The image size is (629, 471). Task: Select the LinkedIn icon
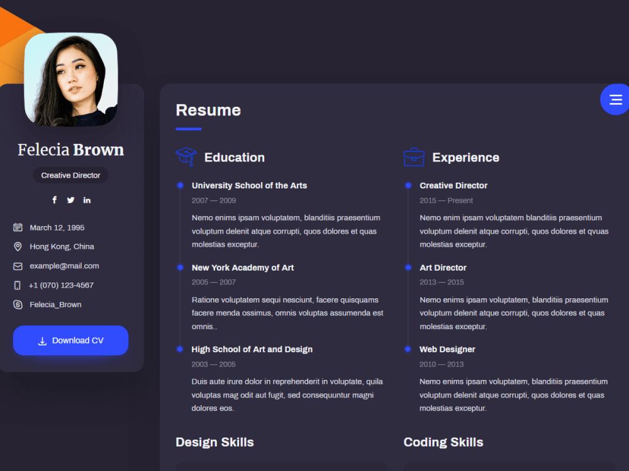coord(87,200)
